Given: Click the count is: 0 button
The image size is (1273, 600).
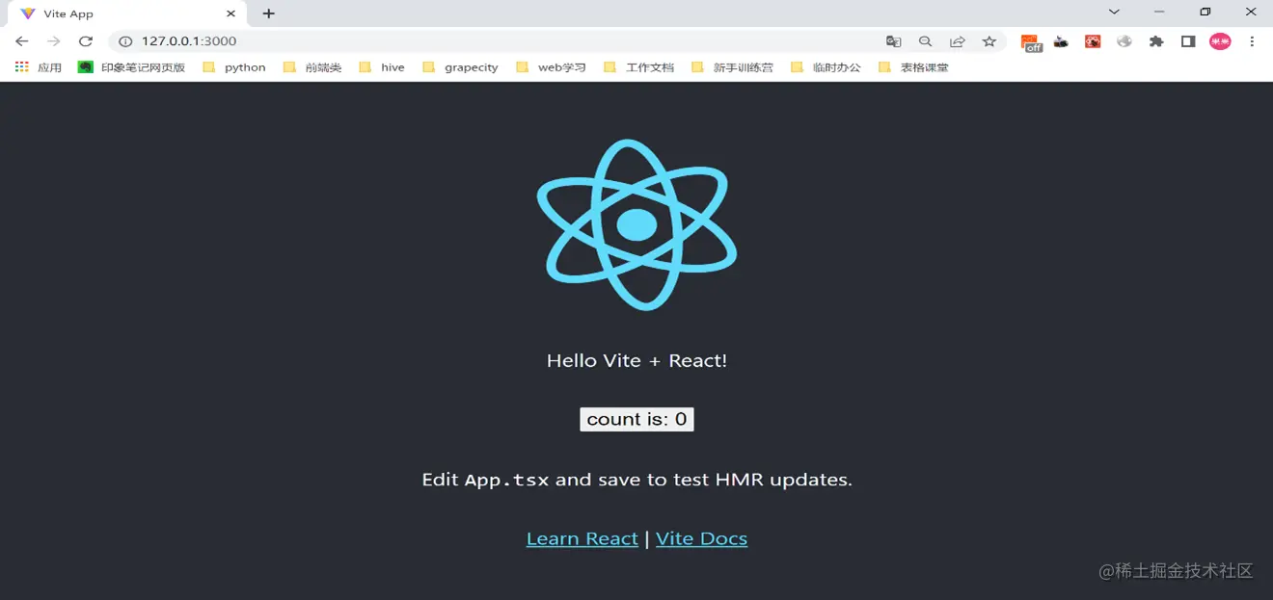Looking at the screenshot, I should pyautogui.click(x=636, y=419).
